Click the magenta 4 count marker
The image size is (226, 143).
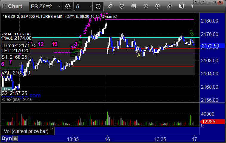(80, 37)
